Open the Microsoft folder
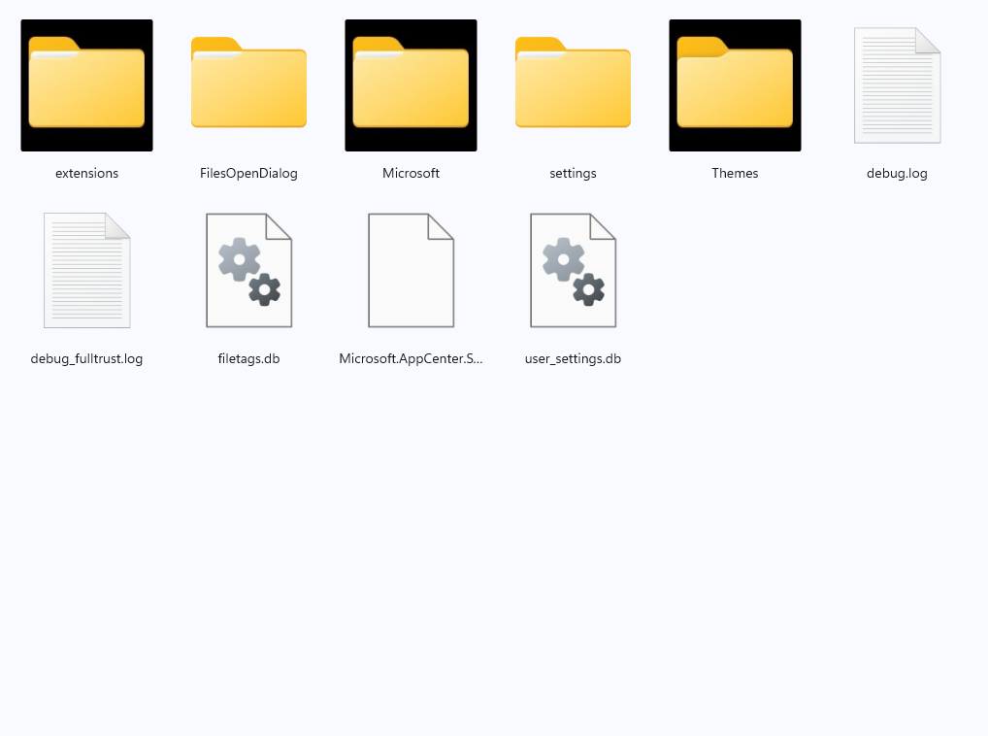This screenshot has height=736, width=988. point(411,84)
